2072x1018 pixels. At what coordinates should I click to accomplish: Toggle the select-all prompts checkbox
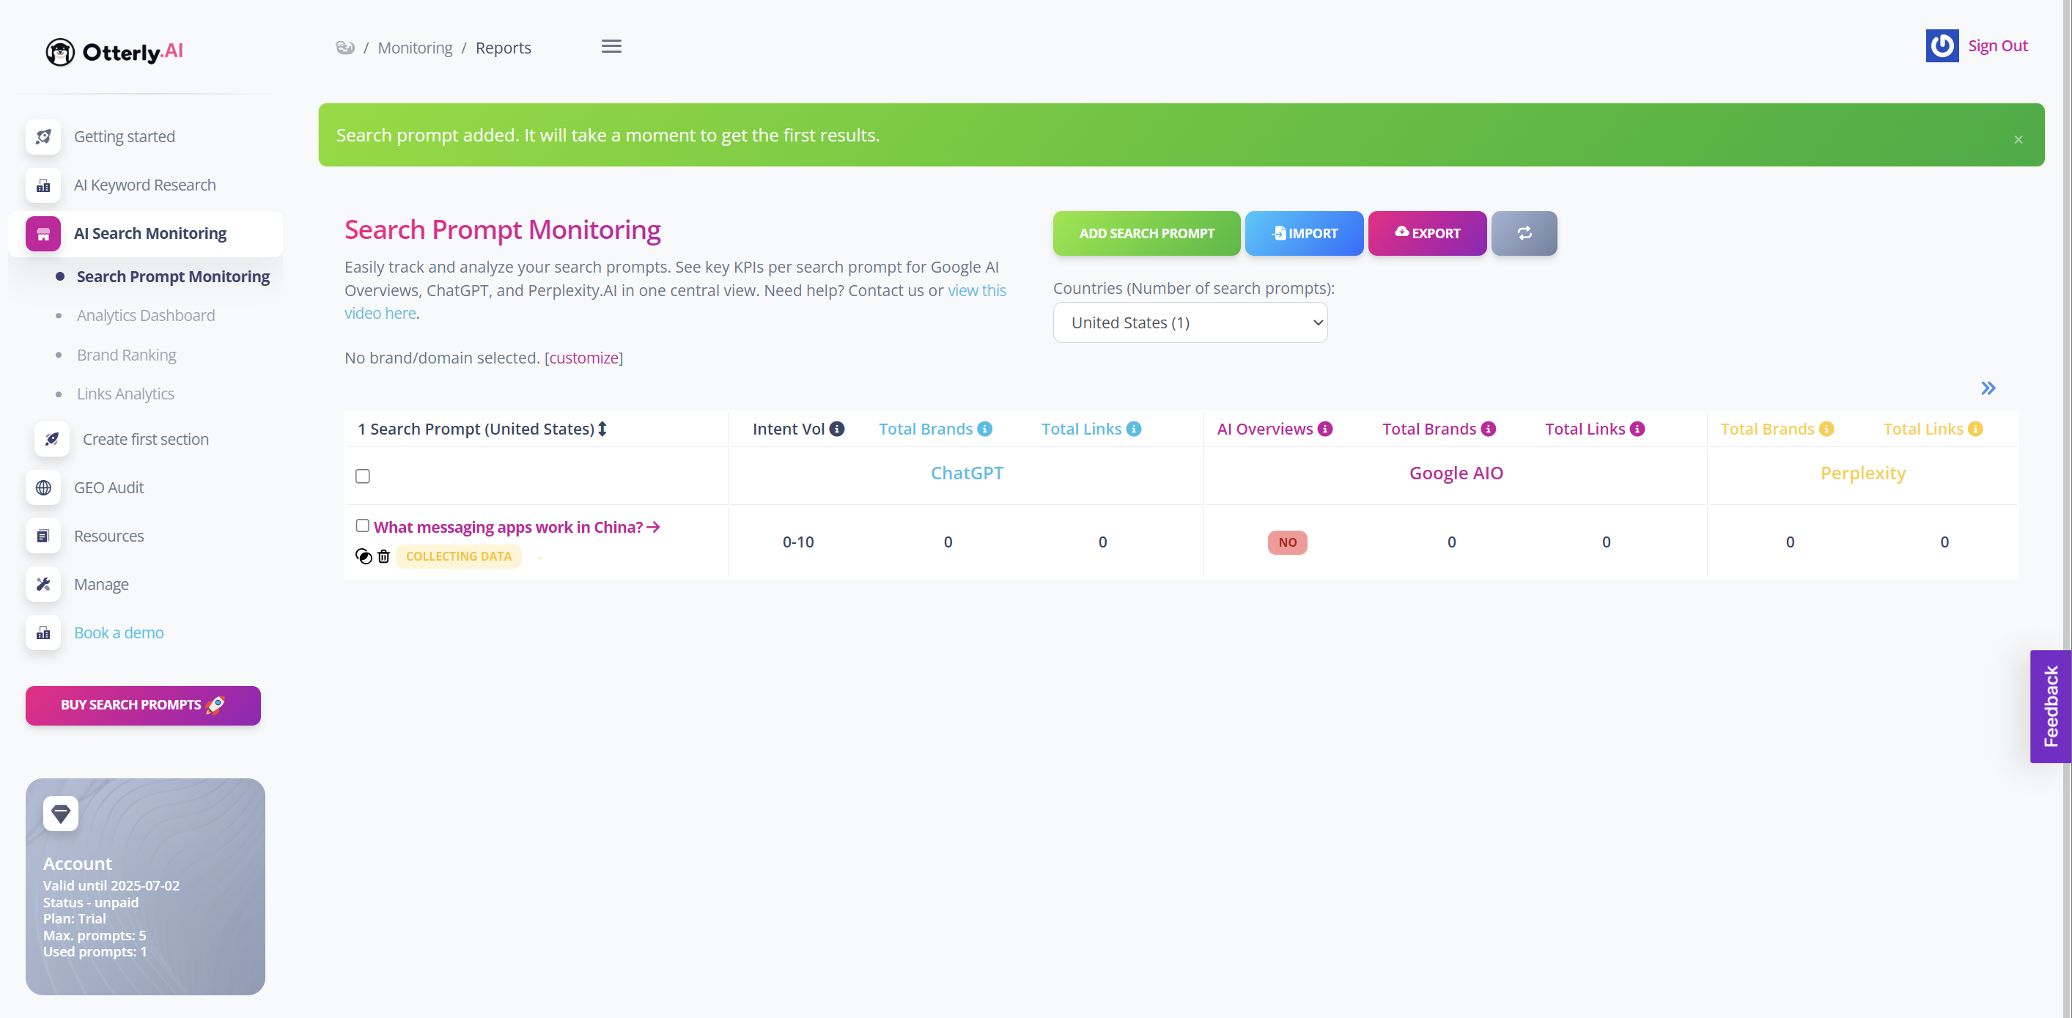coord(363,476)
